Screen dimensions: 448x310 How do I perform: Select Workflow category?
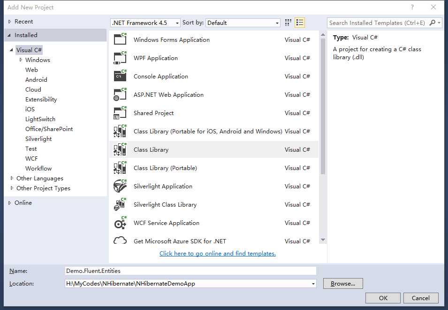pyautogui.click(x=38, y=169)
